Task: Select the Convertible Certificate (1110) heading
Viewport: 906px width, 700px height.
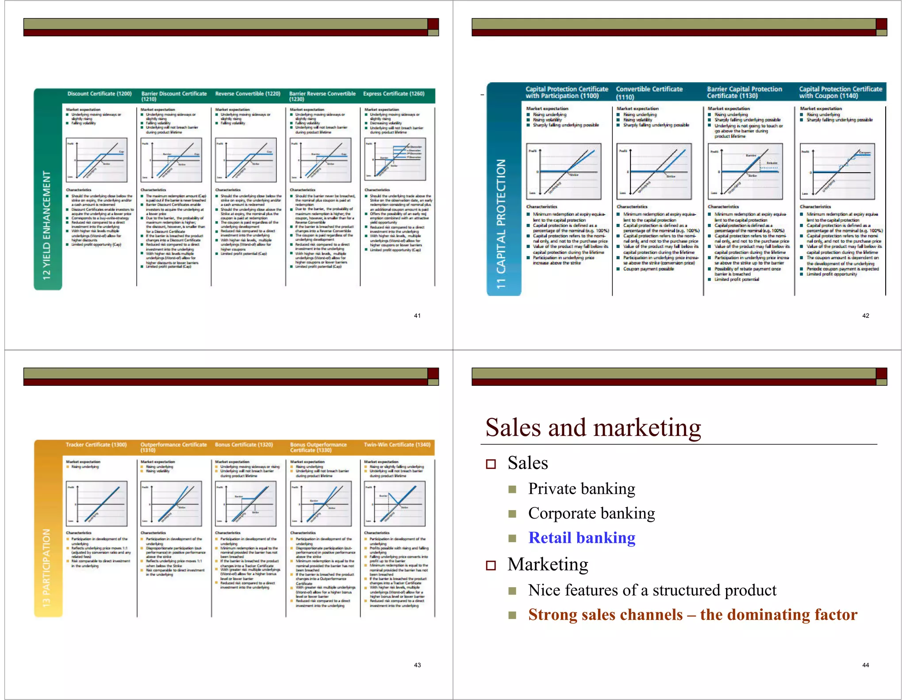Action: [649, 93]
